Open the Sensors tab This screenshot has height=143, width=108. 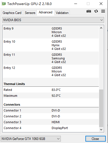(30, 13)
